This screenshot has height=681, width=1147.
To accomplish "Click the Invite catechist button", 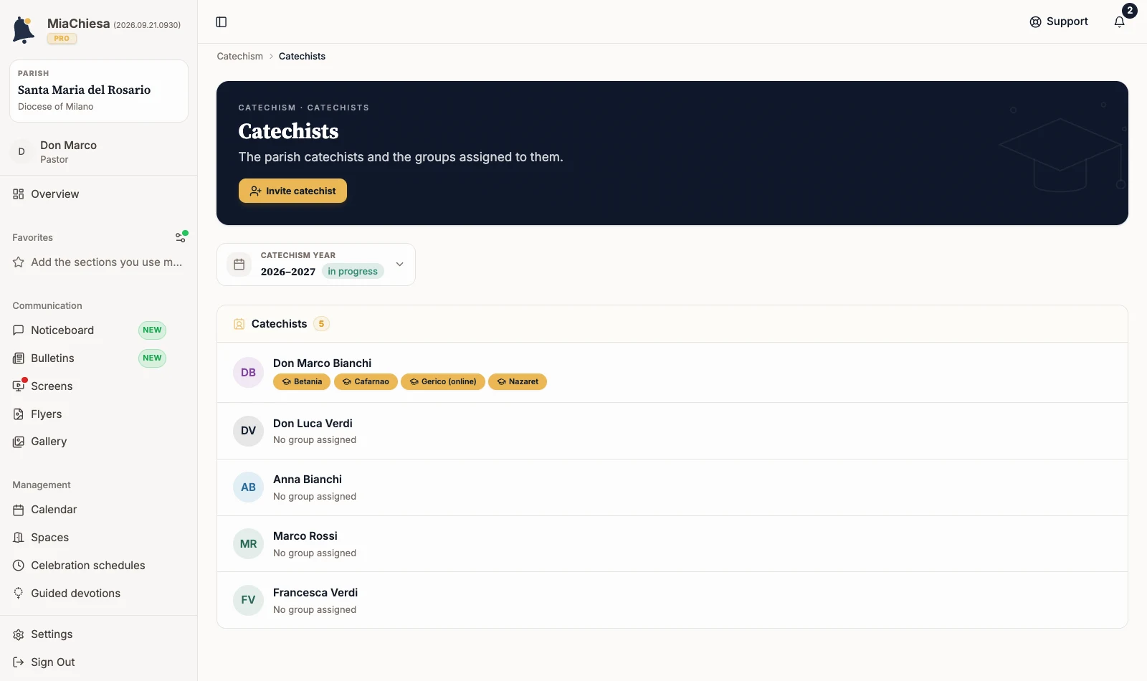I will coord(292,191).
